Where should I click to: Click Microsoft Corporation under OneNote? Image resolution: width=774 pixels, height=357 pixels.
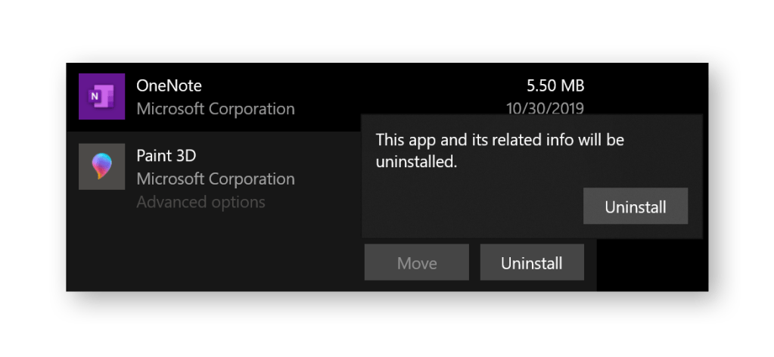pos(216,108)
